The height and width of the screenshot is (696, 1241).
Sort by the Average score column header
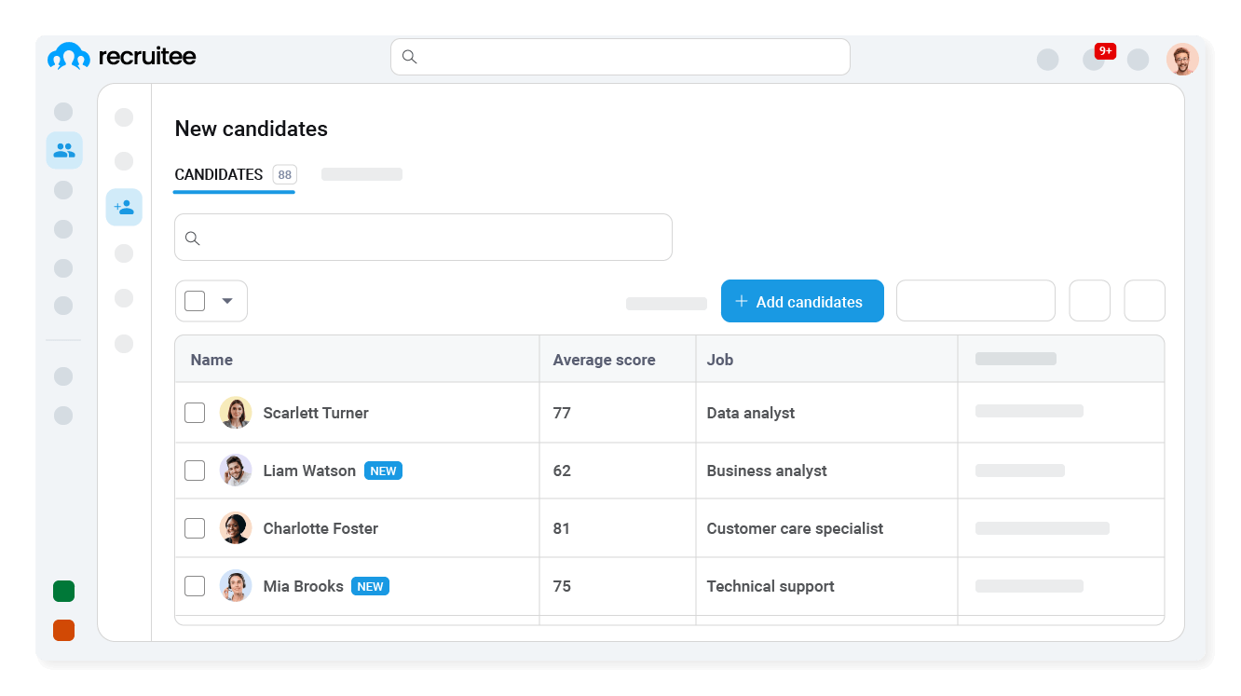point(604,359)
